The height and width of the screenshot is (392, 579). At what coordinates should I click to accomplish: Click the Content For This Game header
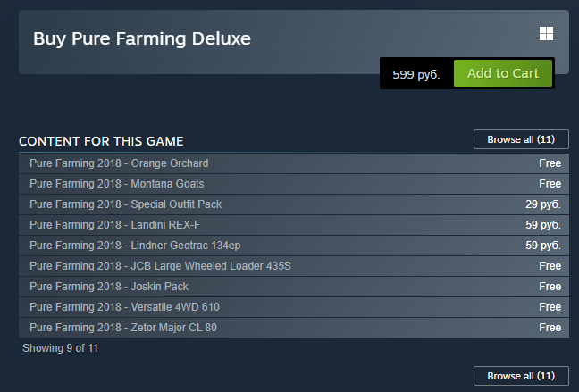tap(101, 141)
